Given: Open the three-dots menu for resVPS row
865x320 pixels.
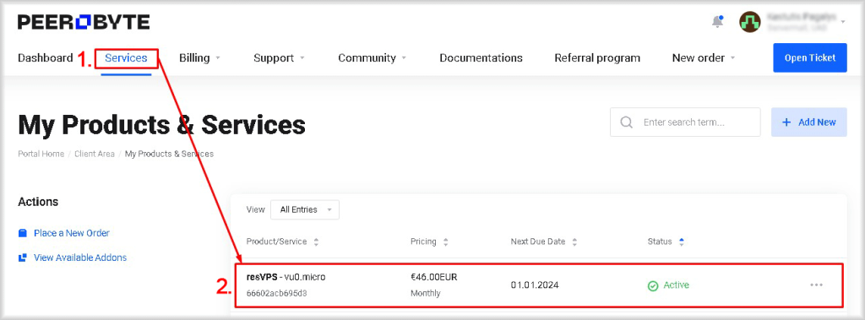Looking at the screenshot, I should coord(817,285).
